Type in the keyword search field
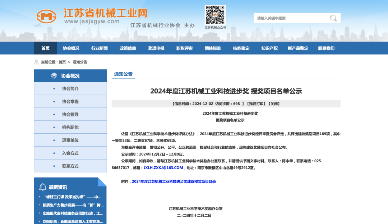Image resolution: width=388 pixels, height=224 pixels. click(291, 18)
